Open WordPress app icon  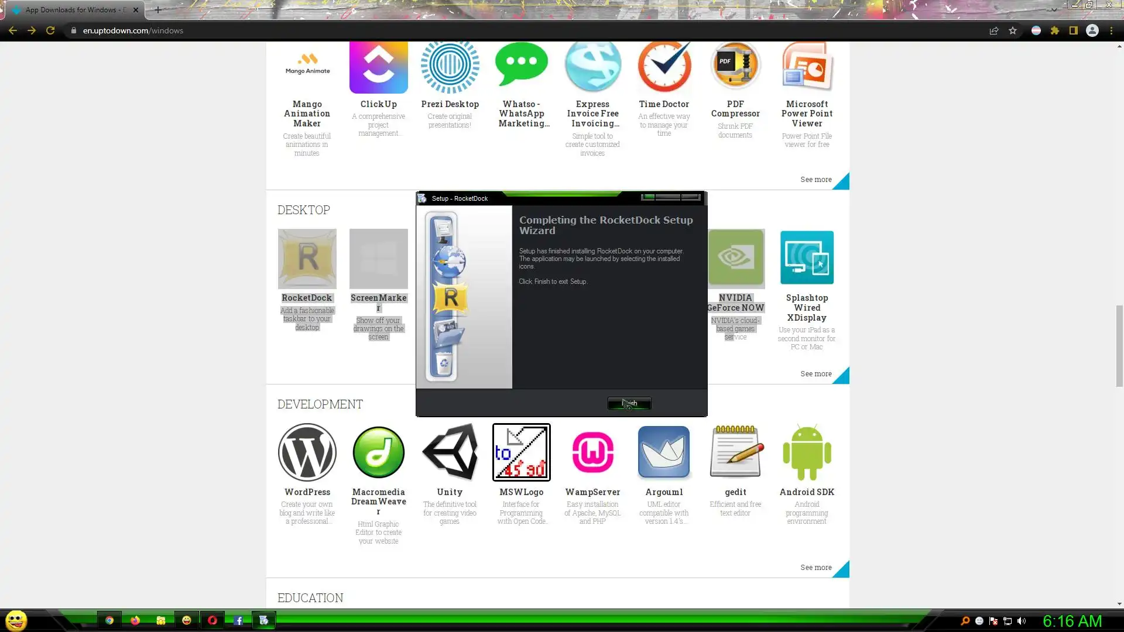point(307,452)
